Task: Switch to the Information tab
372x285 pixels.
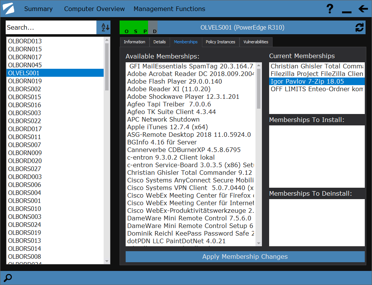Action: tap(134, 42)
